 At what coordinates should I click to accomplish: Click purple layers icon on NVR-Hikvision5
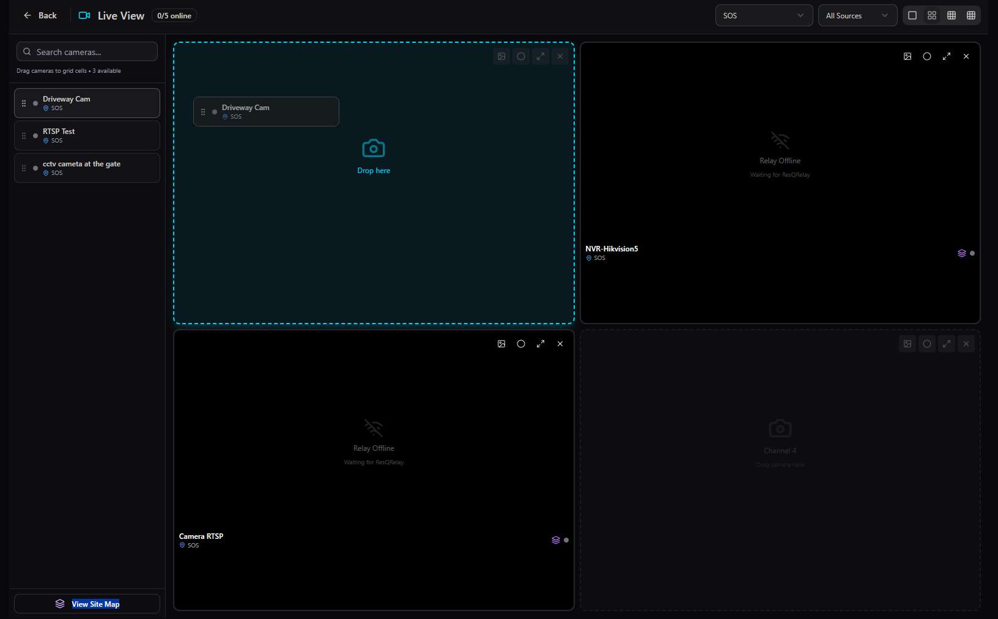962,253
